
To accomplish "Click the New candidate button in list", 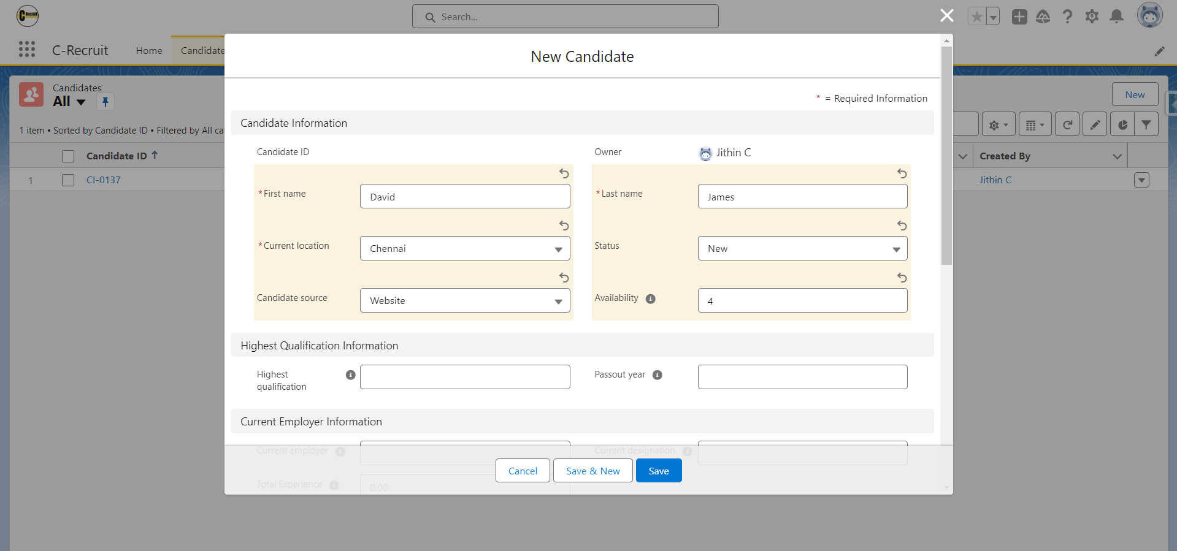I will coord(1135,94).
